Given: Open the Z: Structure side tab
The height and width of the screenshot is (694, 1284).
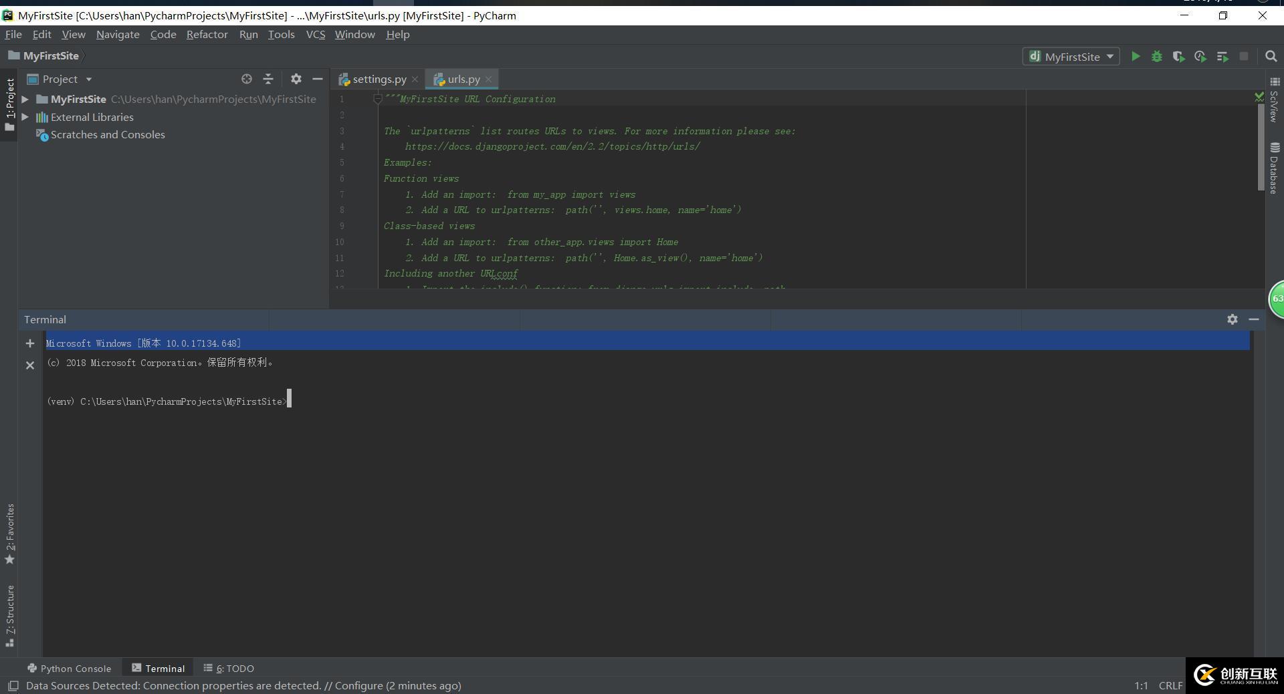Looking at the screenshot, I should pyautogui.click(x=9, y=616).
